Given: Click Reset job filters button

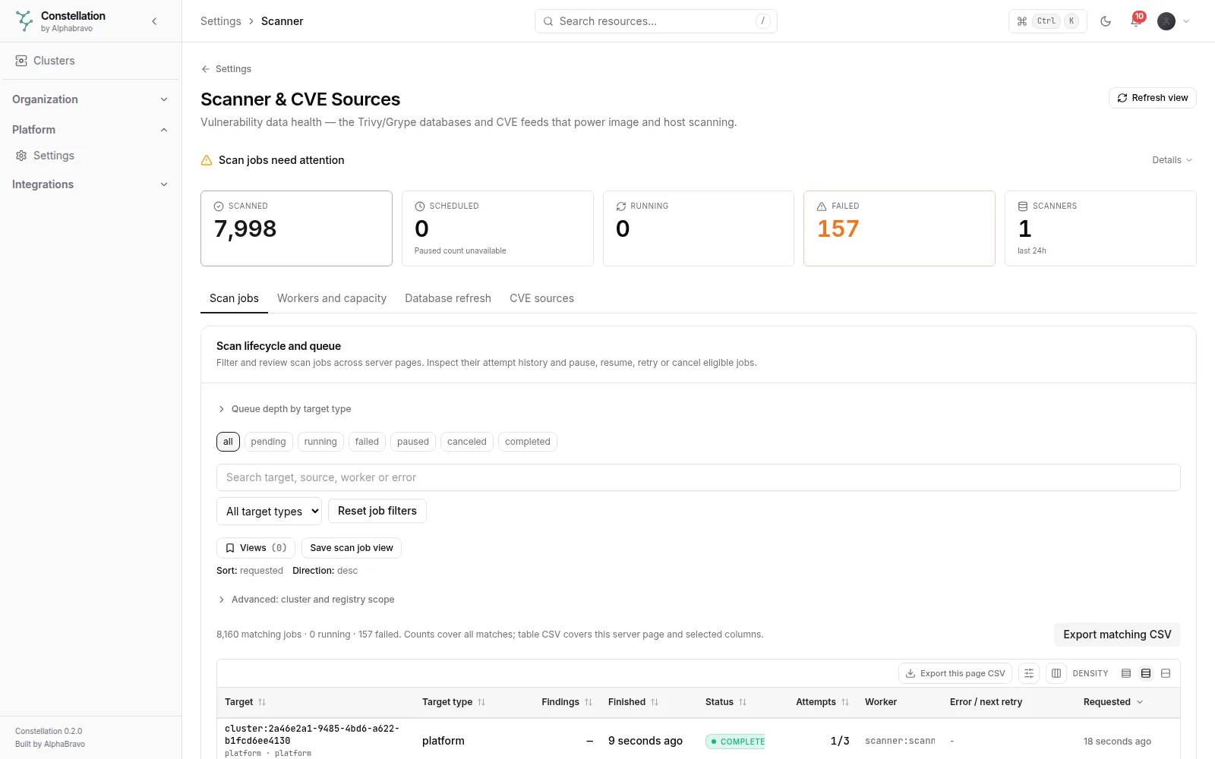Looking at the screenshot, I should point(377,511).
